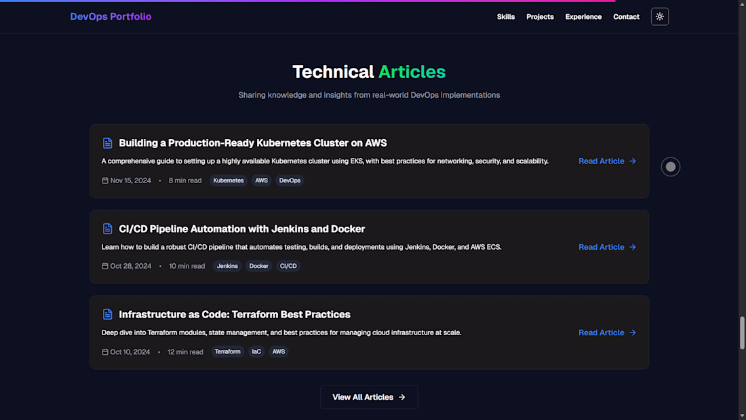Viewport: 746px width, 420px height.
Task: Click the scrollbar up arrow
Action: 742,4
